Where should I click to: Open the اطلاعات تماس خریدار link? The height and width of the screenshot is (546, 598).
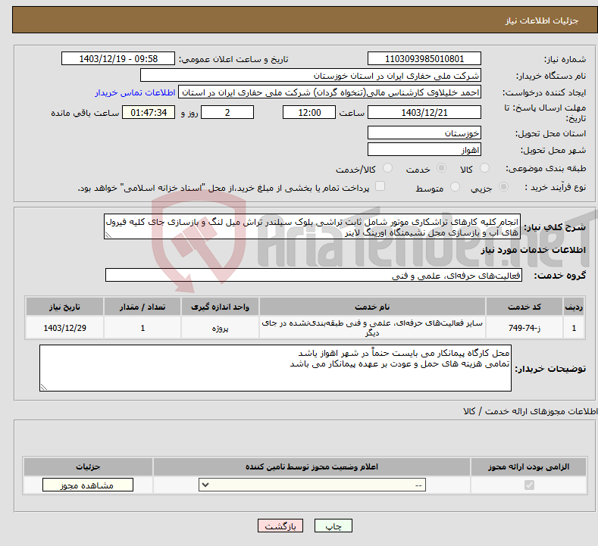(x=135, y=92)
